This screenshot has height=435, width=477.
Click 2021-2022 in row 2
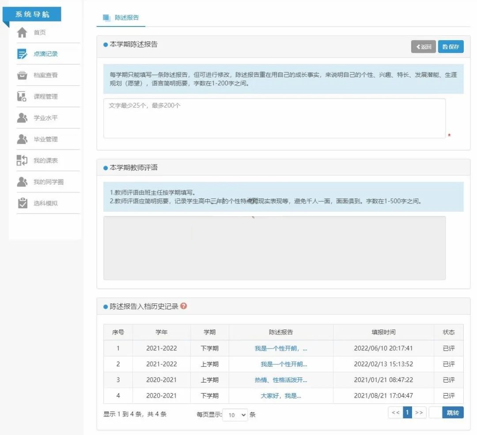tap(162, 364)
